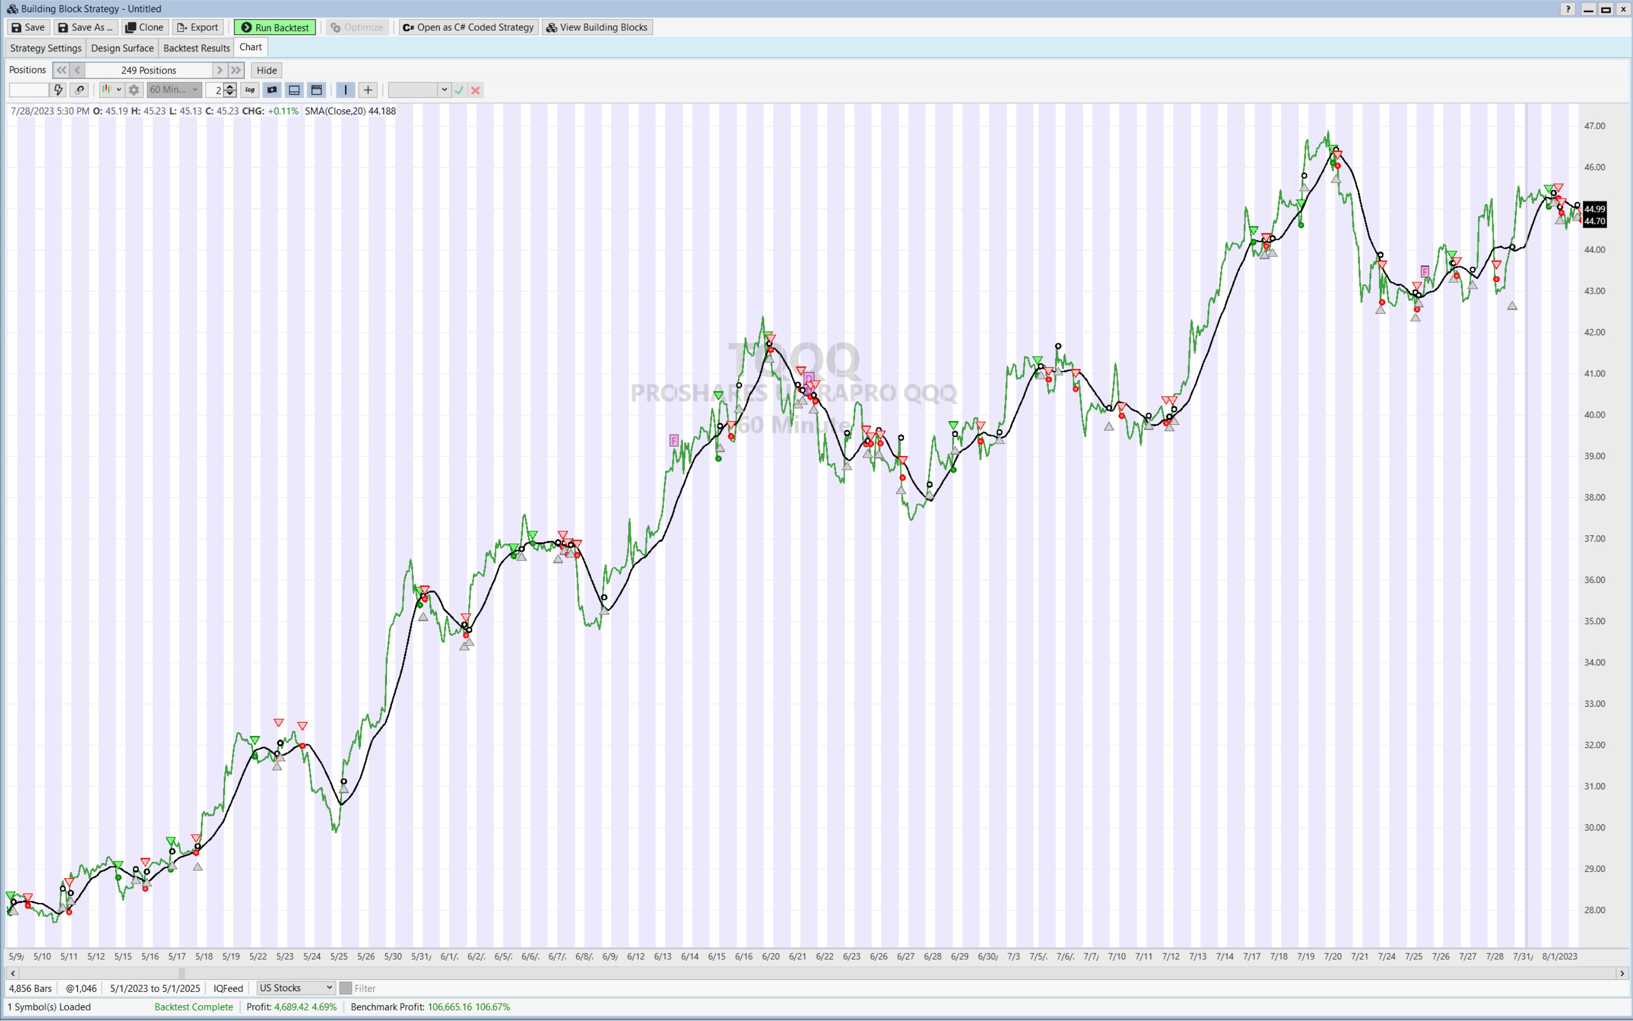Open as C# Coded Strategy

pyautogui.click(x=468, y=28)
